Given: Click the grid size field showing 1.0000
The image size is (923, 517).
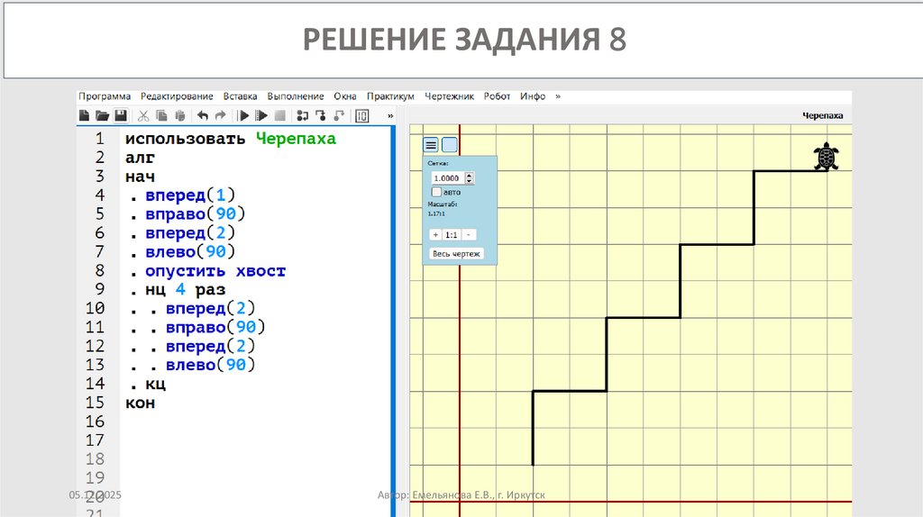Looking at the screenshot, I should click(x=447, y=177).
